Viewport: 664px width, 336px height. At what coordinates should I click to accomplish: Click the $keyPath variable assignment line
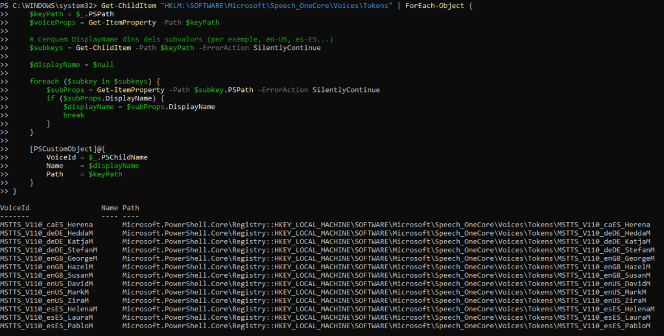pos(71,14)
